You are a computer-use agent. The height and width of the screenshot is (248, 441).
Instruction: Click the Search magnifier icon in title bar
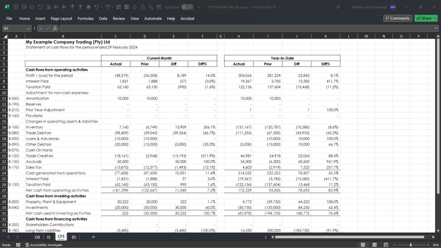[x=338, y=7]
